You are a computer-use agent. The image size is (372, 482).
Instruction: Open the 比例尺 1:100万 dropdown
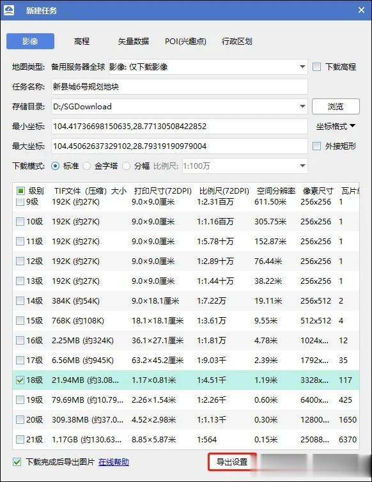click(302, 166)
